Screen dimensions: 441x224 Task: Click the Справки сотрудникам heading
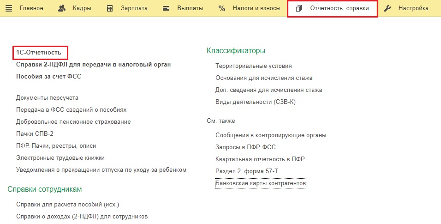45,189
